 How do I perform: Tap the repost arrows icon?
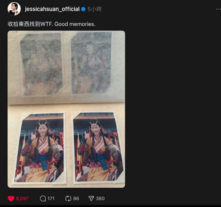[x=68, y=199]
